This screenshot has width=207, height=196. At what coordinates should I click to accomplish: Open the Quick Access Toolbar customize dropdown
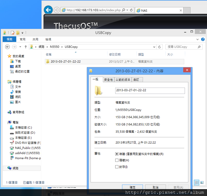22,33
